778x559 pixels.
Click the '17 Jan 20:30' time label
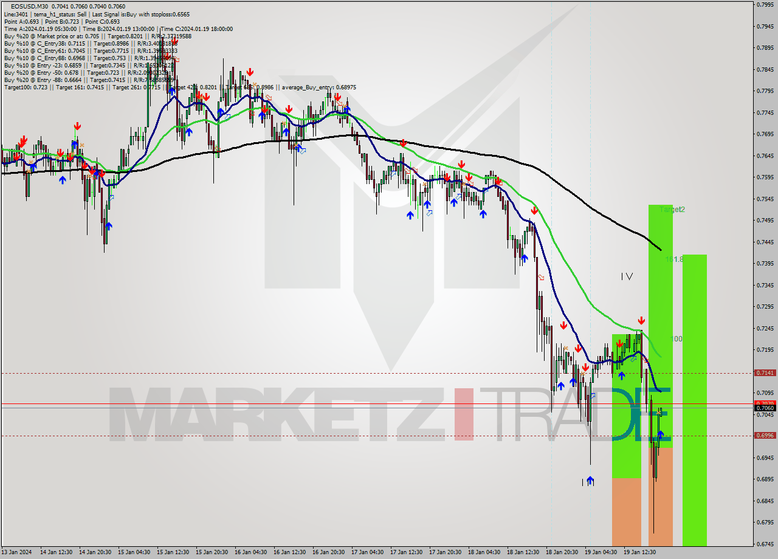coord(445,552)
